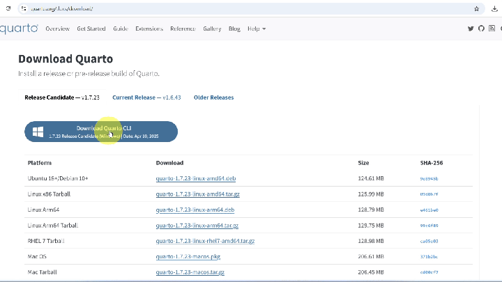This screenshot has height=282, width=502.
Task: Copy SHA-256 hash for RHEL 7 Tarball
Action: click(429, 242)
